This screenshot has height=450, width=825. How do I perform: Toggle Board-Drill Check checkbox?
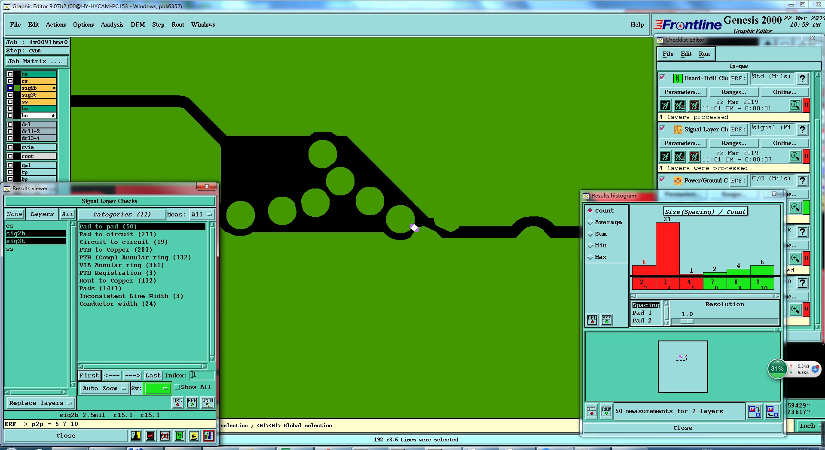click(662, 77)
